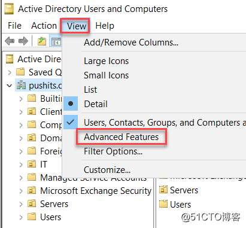The height and width of the screenshot is (228, 246).
Task: Select Large Icons view
Action: (x=106, y=61)
